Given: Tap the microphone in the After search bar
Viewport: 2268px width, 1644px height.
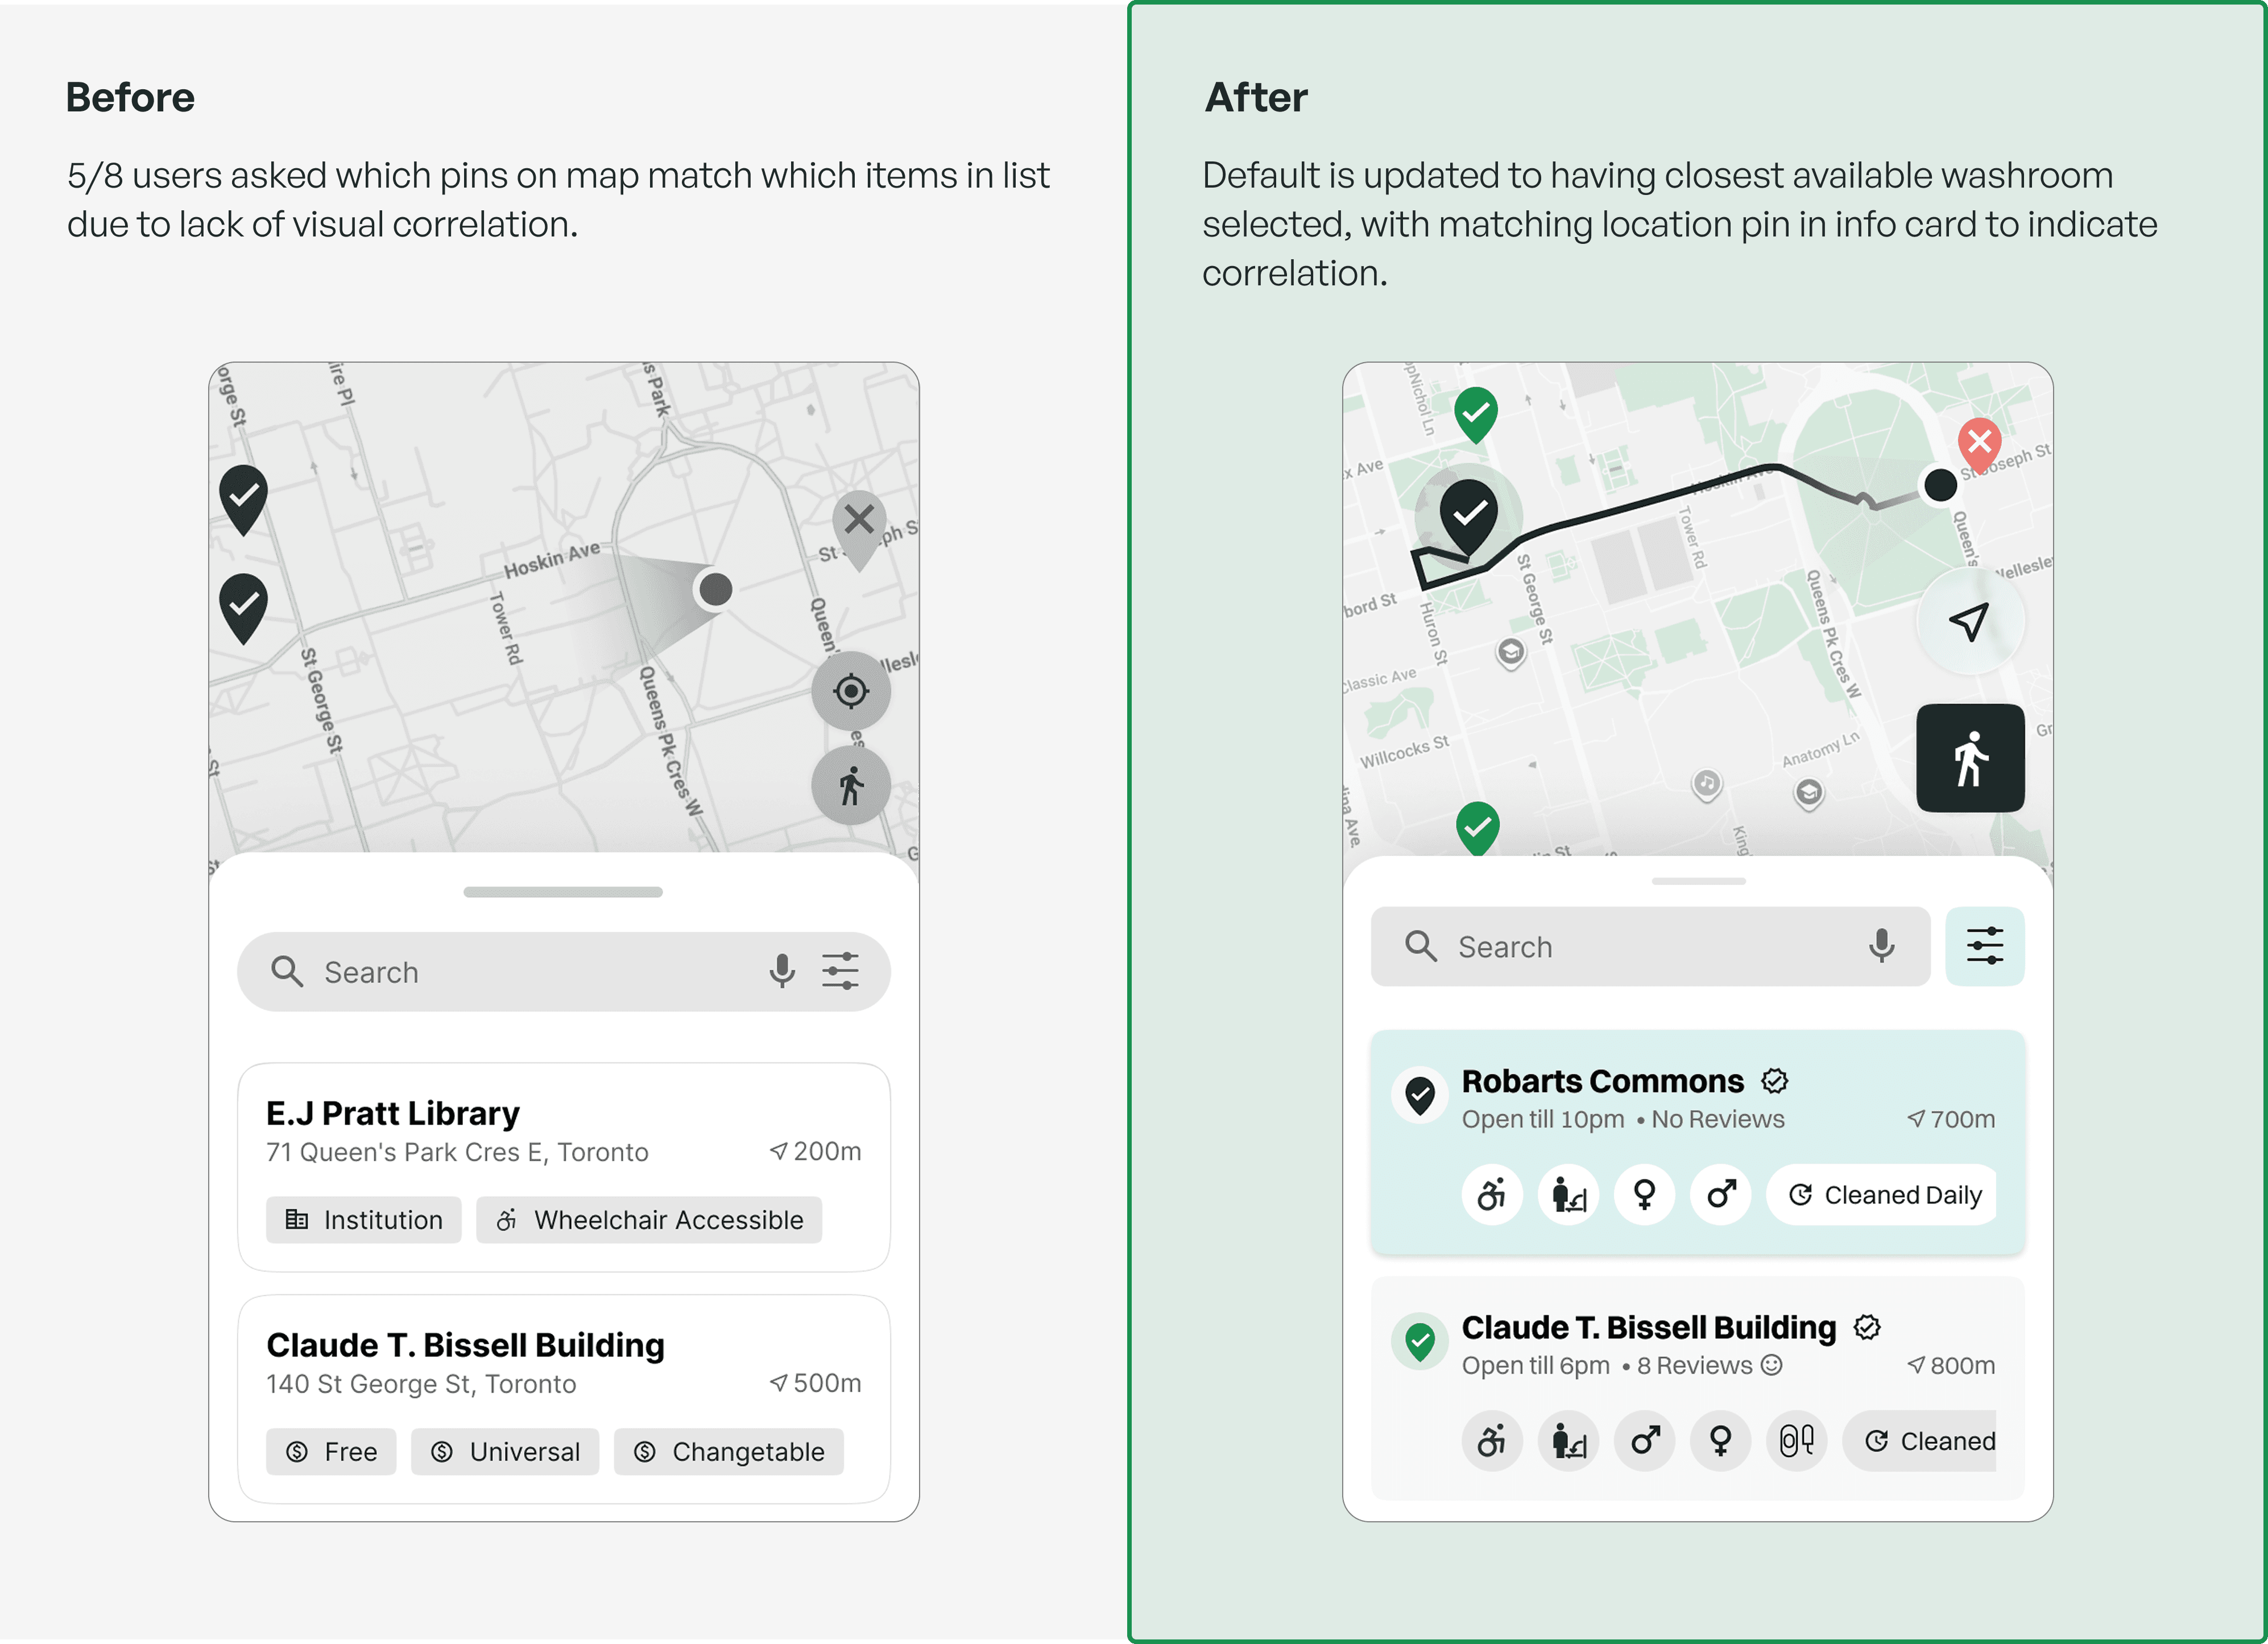Looking at the screenshot, I should point(1880,945).
